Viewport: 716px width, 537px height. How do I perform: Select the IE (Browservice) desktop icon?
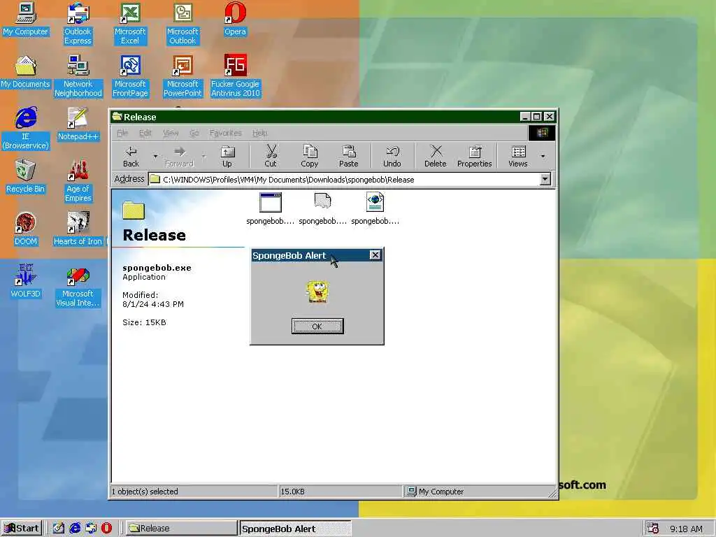tap(26, 129)
